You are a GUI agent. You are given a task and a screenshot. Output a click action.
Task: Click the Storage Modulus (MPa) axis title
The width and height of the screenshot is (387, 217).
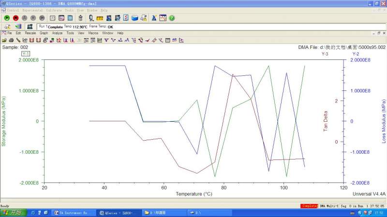(4, 121)
